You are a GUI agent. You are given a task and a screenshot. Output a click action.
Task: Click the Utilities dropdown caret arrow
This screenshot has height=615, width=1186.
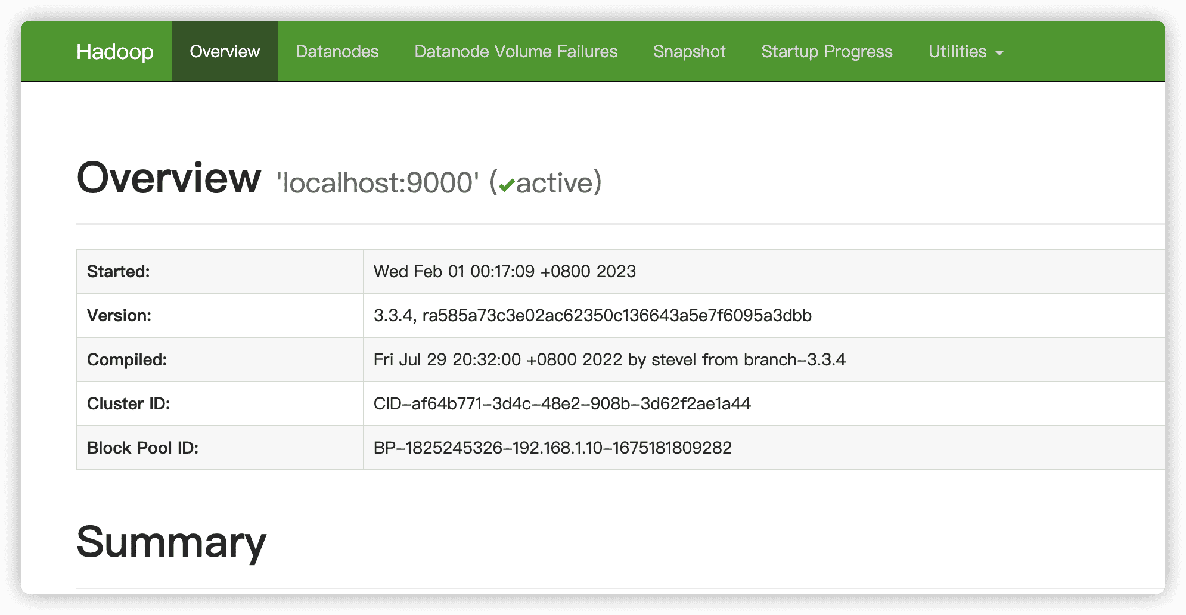pyautogui.click(x=999, y=53)
